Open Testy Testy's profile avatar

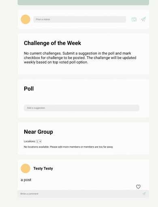coord(26,169)
